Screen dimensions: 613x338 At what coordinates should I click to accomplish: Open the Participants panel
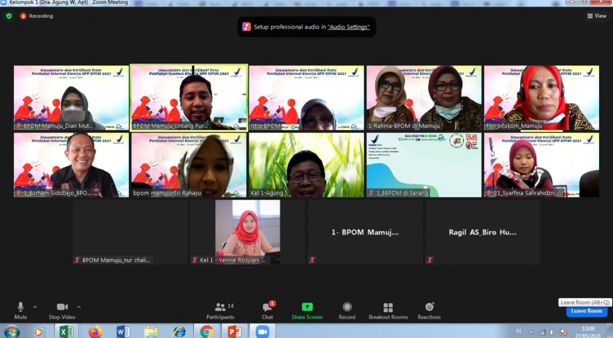(220, 311)
